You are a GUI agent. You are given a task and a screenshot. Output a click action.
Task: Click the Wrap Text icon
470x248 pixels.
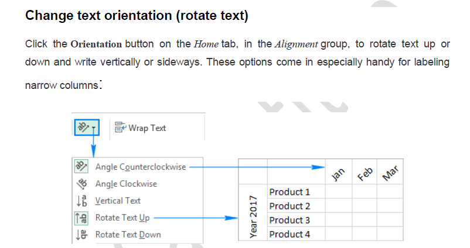click(121, 128)
